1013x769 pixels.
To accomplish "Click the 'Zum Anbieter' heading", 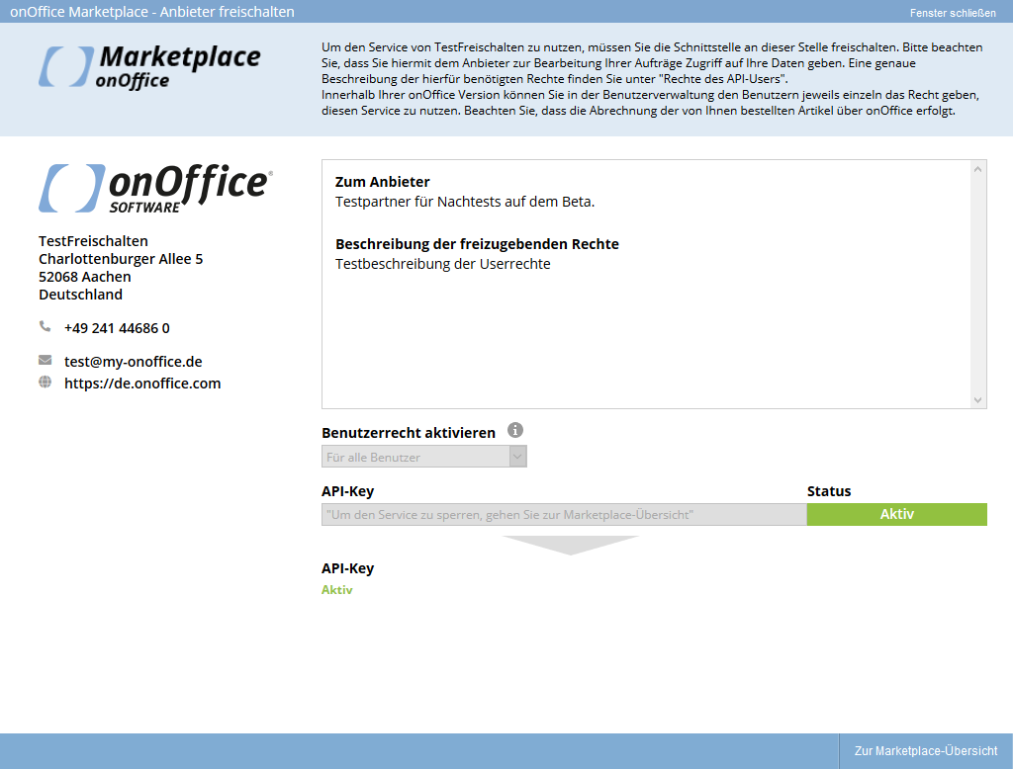I will coord(383,182).
